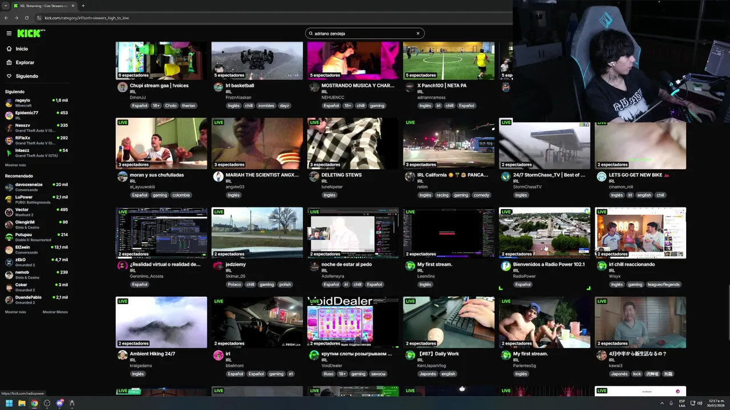Click the address bar URL
730x410 pixels.
pos(87,18)
